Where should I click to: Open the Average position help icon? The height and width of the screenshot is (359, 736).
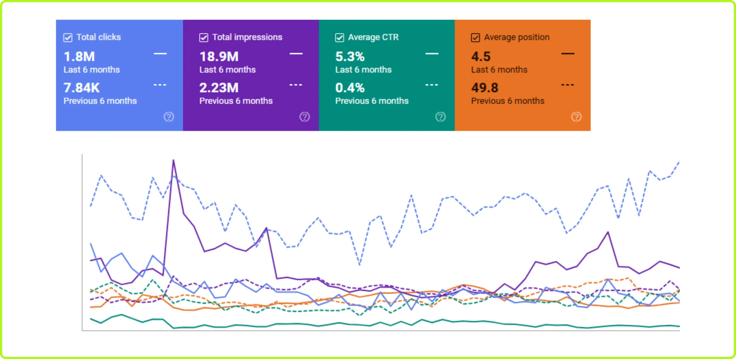pos(576,117)
